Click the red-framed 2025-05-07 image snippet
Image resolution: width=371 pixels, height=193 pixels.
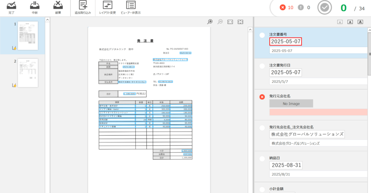tap(286, 41)
